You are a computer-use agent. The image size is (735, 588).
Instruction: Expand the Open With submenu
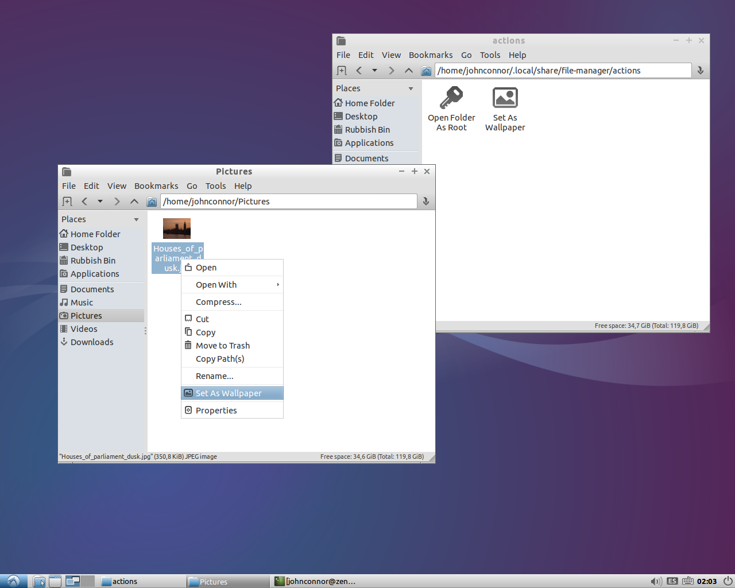(233, 285)
